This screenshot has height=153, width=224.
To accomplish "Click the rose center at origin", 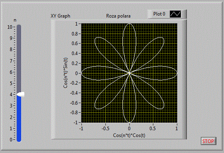I will click(x=129, y=73).
